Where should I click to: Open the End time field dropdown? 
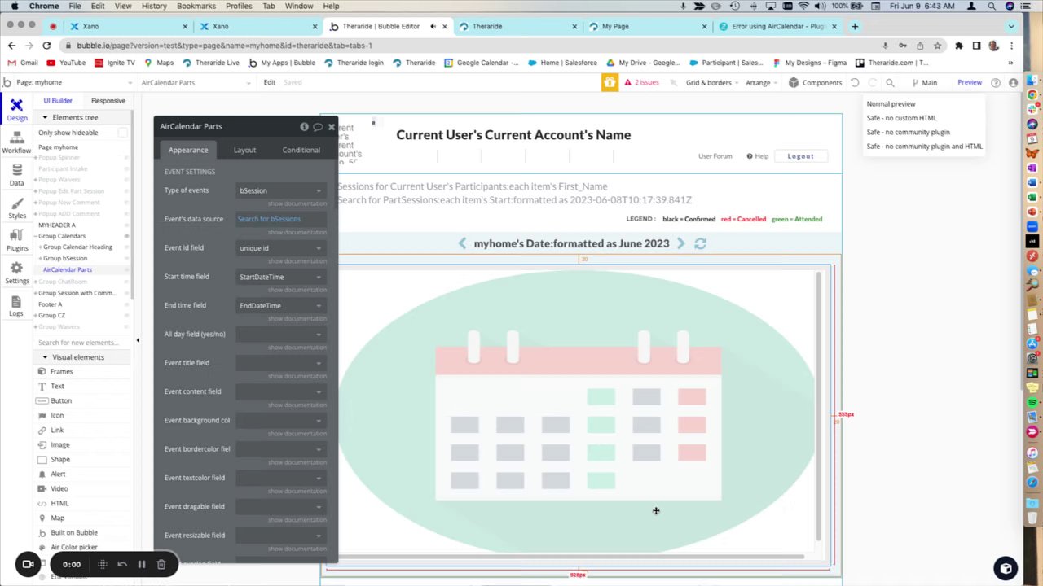pos(281,305)
